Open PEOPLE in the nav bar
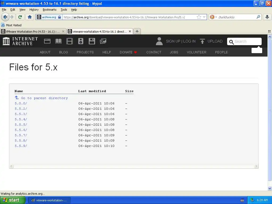The image size is (272, 204). [222, 52]
